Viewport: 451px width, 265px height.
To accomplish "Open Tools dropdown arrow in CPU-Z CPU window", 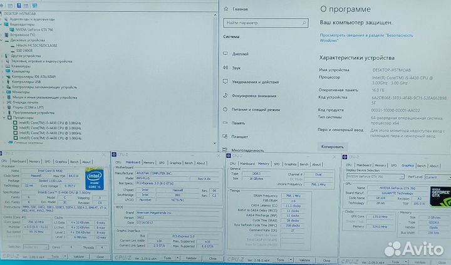I will (65, 256).
